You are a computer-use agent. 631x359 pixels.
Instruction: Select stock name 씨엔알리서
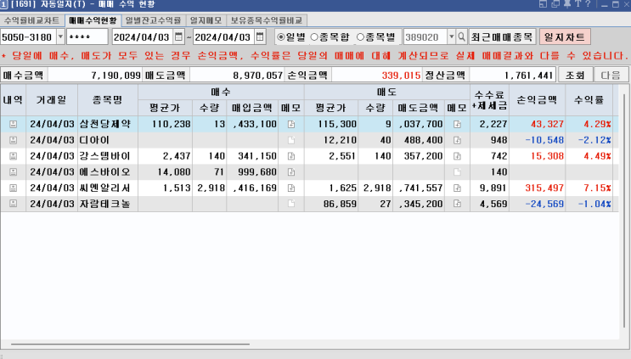tap(105, 188)
